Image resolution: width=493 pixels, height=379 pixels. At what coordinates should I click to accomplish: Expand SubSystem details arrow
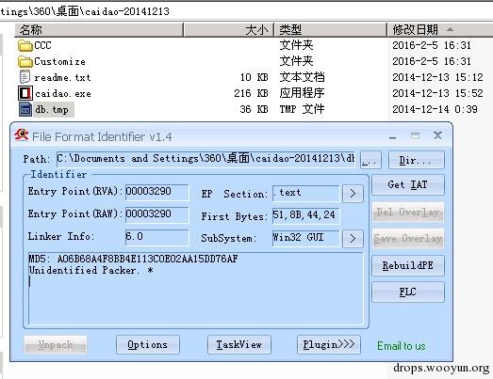click(353, 239)
